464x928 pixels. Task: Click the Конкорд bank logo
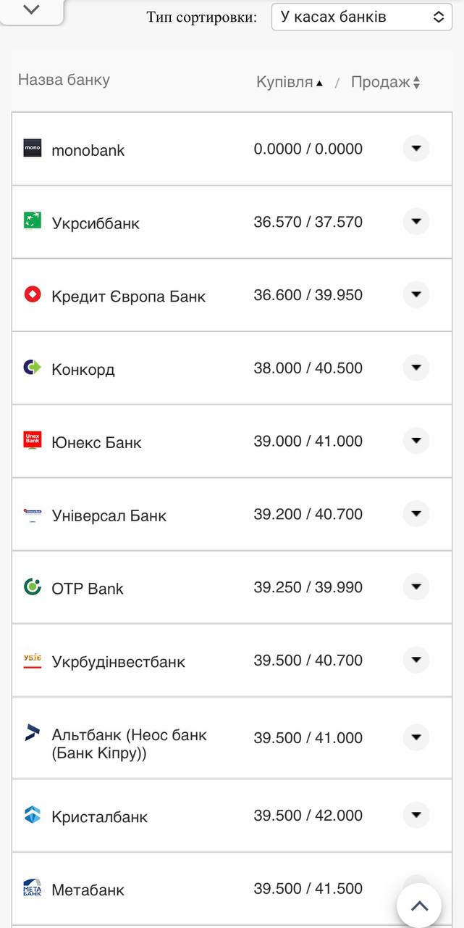pyautogui.click(x=33, y=368)
